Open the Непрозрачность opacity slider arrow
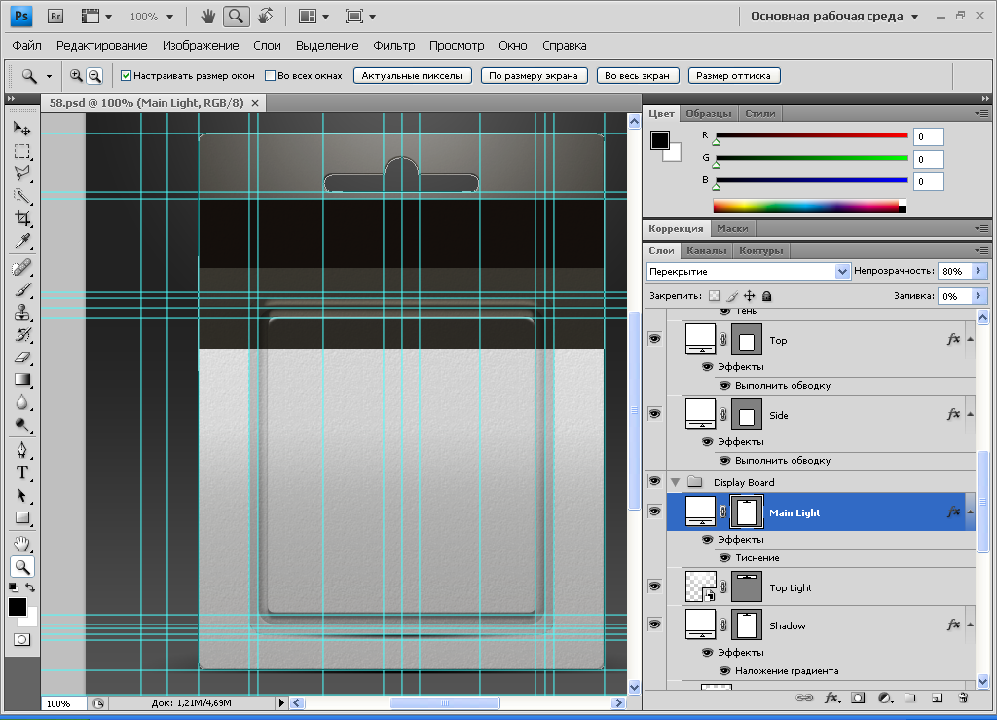 (979, 271)
